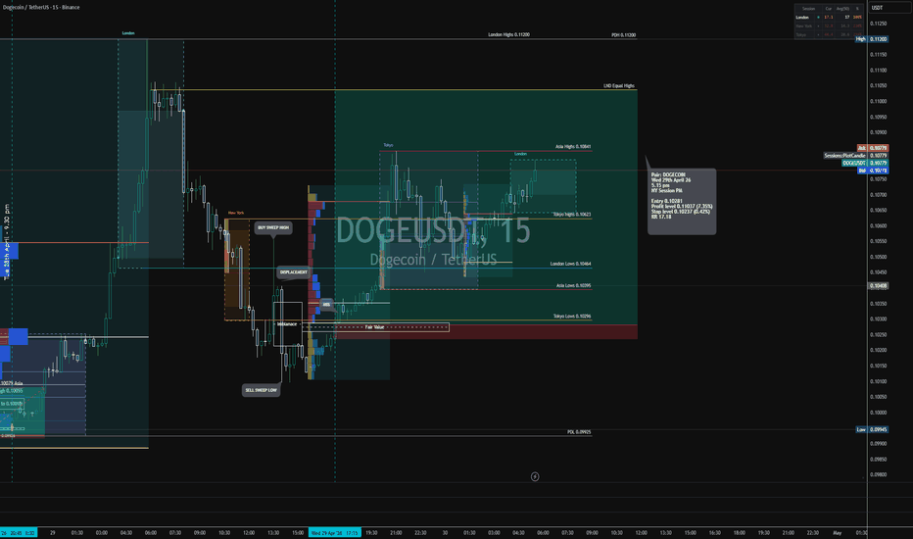
Task: Select the SELL SWEEP LOW callout
Action: click(x=261, y=390)
